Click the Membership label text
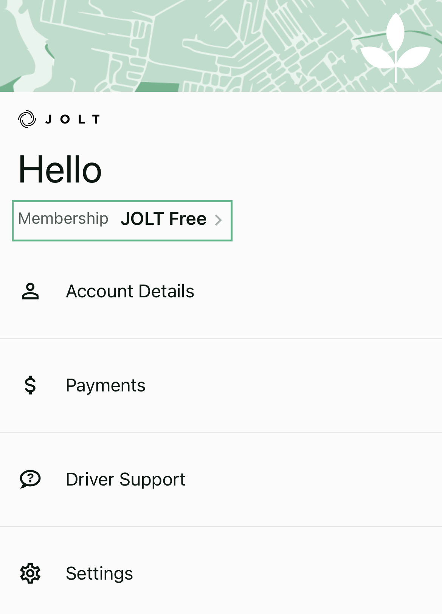The height and width of the screenshot is (614, 442). point(63,218)
